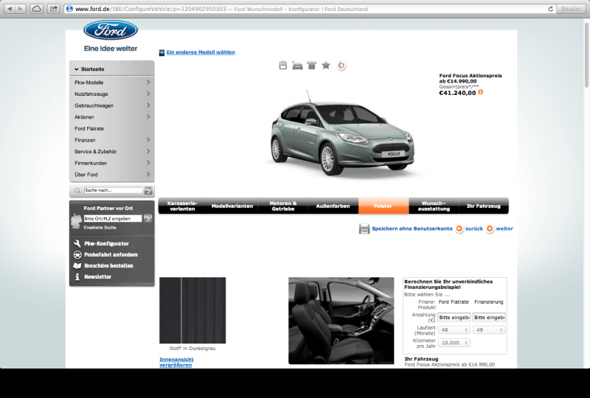
Task: Open the Ford Flatrate Laufzeit dropdown
Action: 454,330
